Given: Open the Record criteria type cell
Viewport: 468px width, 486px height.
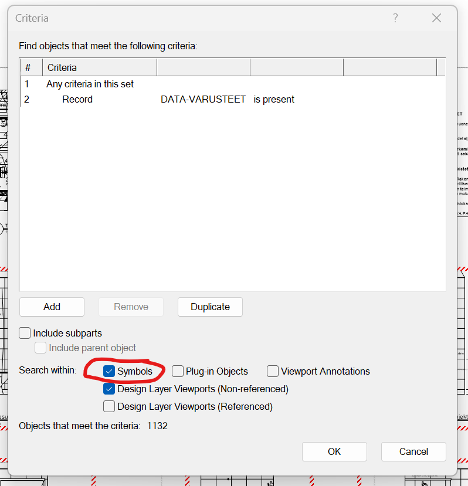Looking at the screenshot, I should click(77, 100).
